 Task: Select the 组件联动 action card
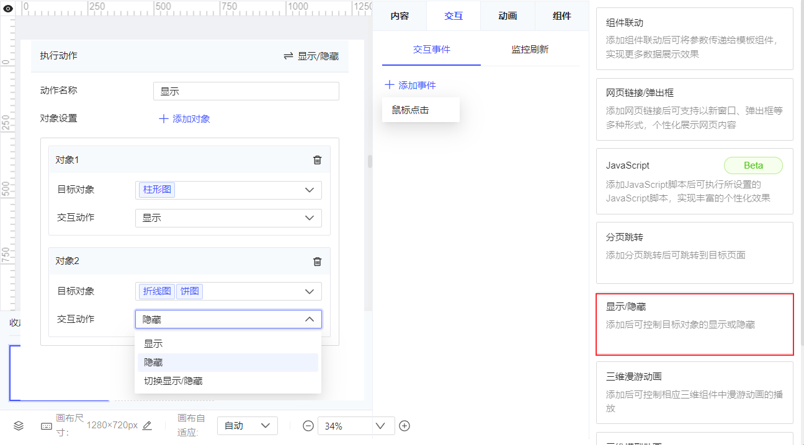click(695, 38)
